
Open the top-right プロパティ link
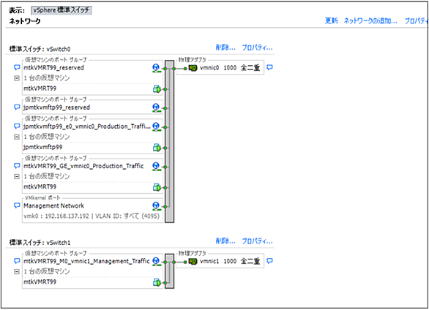pos(417,20)
